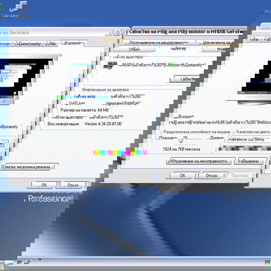Switch to the Облик tab
Image resolution: width=271 pixels, height=271 pixels.
[x=51, y=43]
